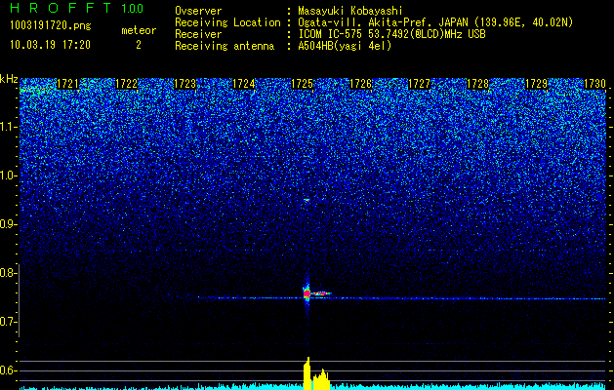Click the meteor count value 2
The width and height of the screenshot is (614, 390).
138,45
